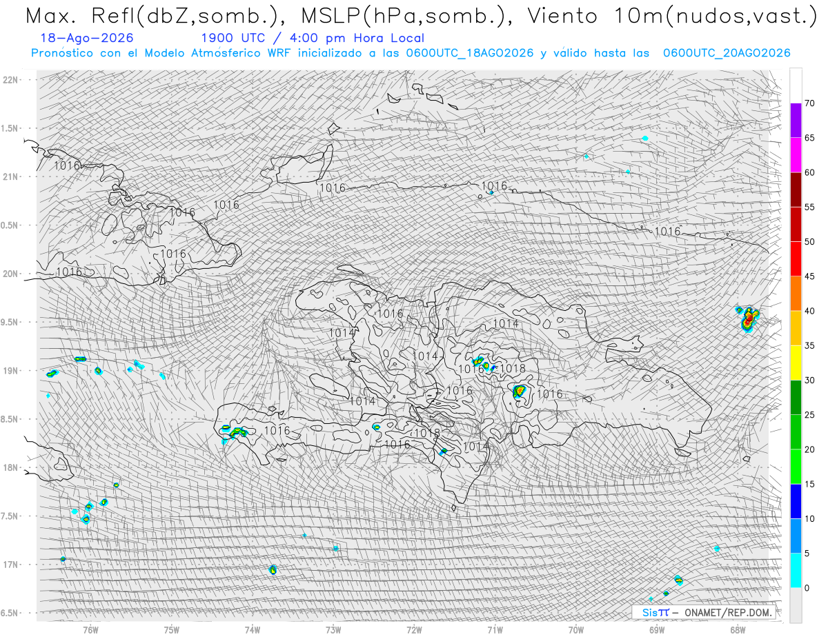Select the '7.5N' axis label
This screenshot has width=828, height=639.
(x=10, y=516)
